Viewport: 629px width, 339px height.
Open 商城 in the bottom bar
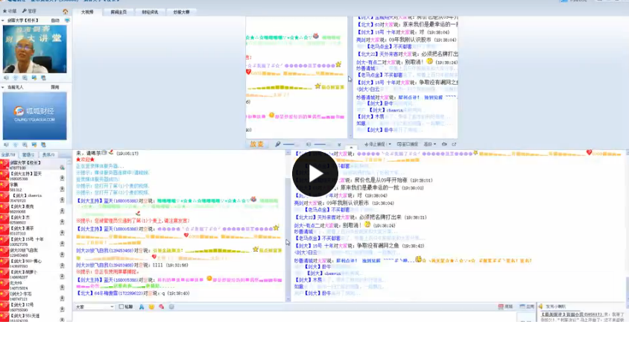(x=505, y=306)
